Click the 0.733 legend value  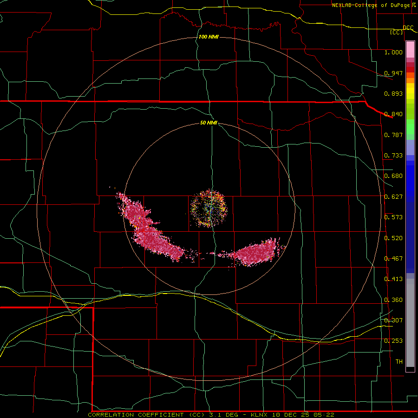[393, 156]
